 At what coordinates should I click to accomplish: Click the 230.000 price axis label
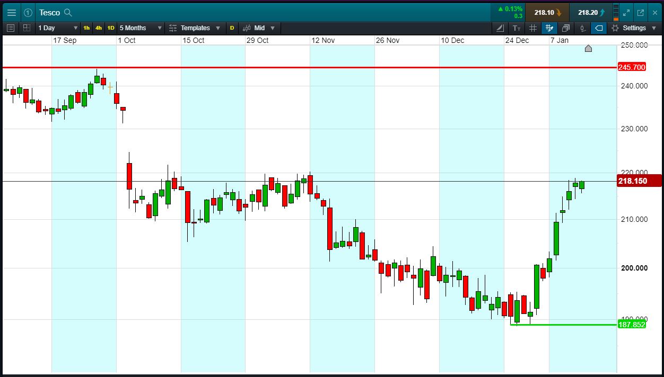pyautogui.click(x=634, y=129)
